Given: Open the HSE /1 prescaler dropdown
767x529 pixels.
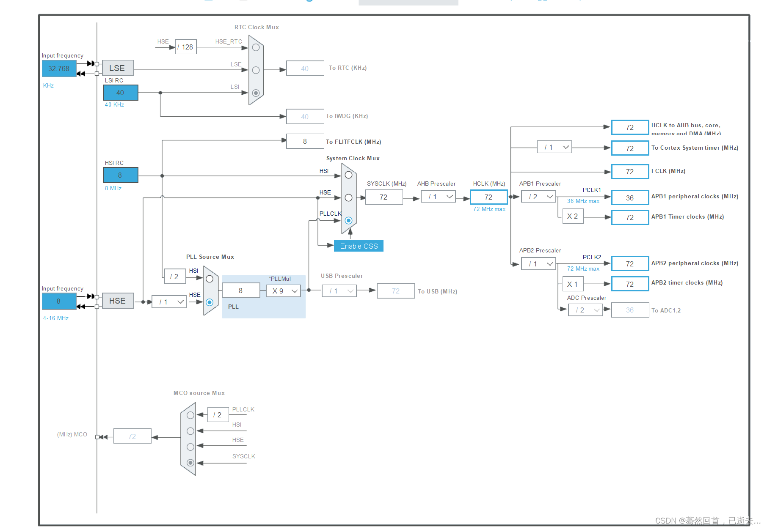Looking at the screenshot, I should pos(169,302).
